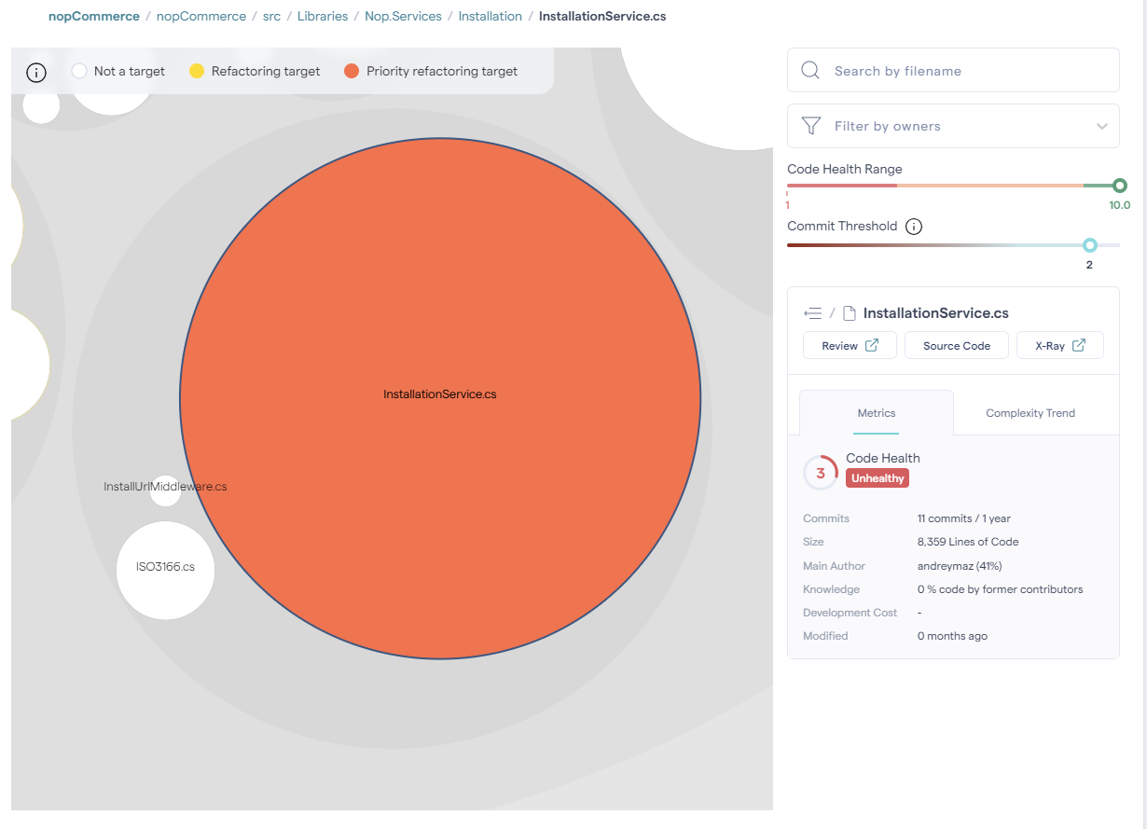Click the InstallationService.cs panel title
Viewport: 1147px width, 829px height.
click(x=936, y=313)
